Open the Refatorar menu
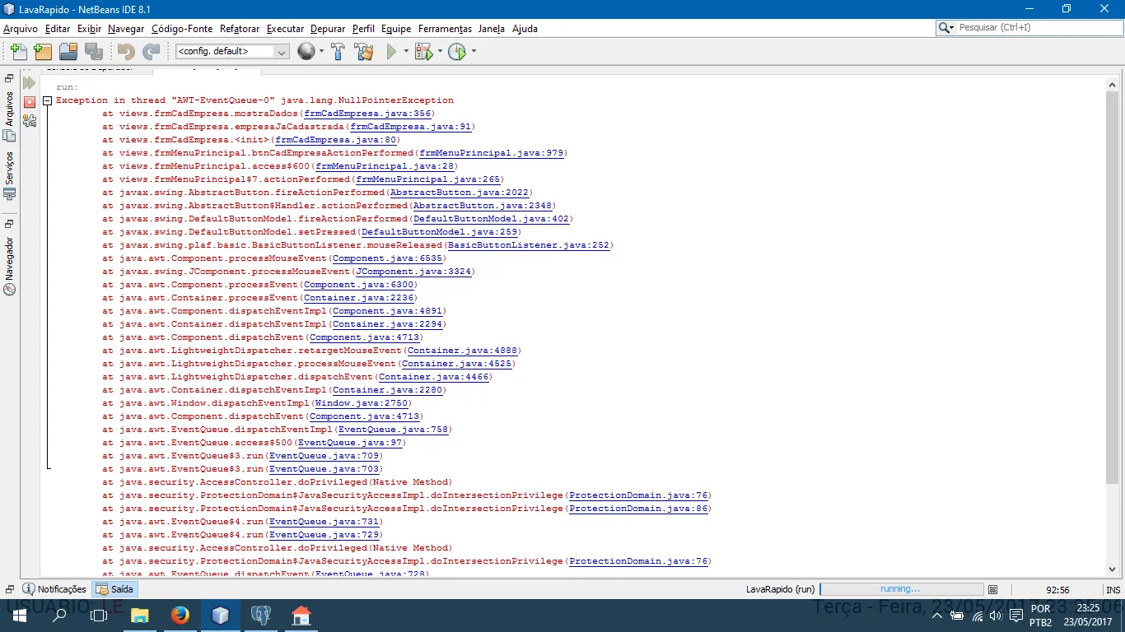This screenshot has height=632, width=1125. click(240, 29)
